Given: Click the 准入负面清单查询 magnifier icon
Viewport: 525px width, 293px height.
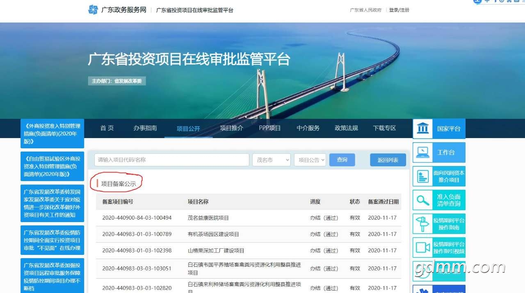Looking at the screenshot, I should pyautogui.click(x=422, y=200).
